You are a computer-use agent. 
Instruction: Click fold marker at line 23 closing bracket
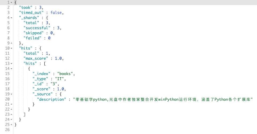(11, 114)
